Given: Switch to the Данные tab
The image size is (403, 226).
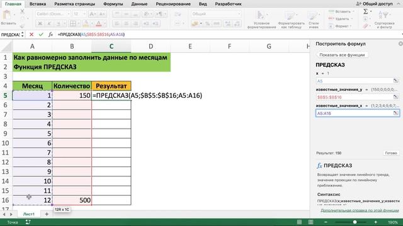Looking at the screenshot, I should [x=139, y=4].
